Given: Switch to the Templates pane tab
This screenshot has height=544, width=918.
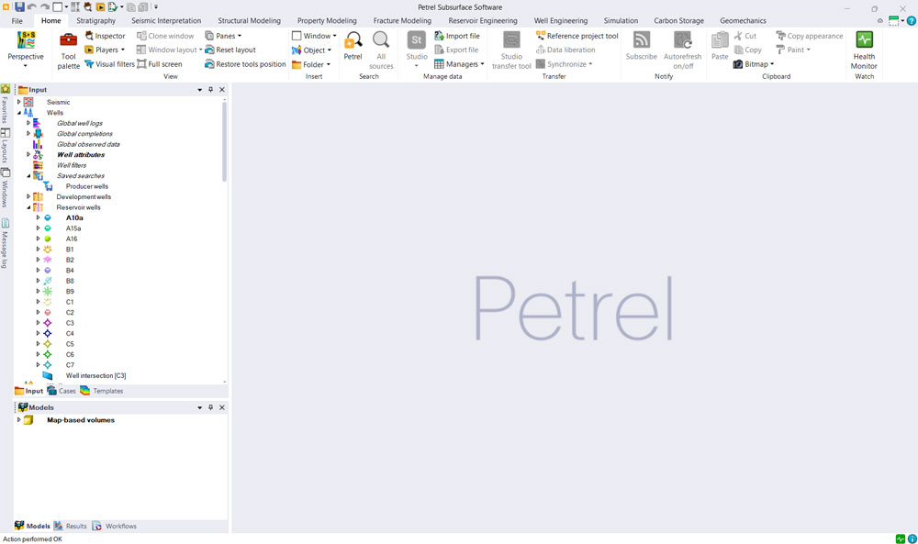Looking at the screenshot, I should [102, 391].
